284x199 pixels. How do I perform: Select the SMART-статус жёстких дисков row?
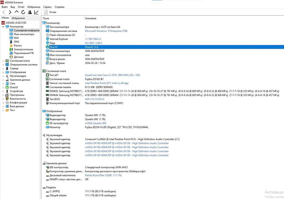[x=163, y=179]
